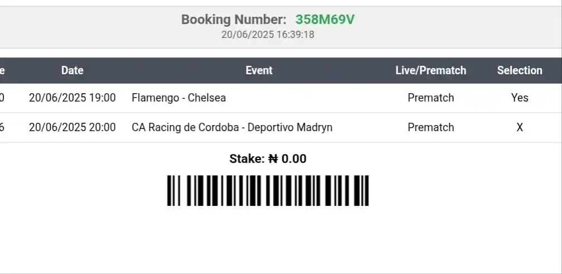562x274 pixels.
Task: Select the X selection for CA Racing de Cordoba
Action: pyautogui.click(x=520, y=127)
